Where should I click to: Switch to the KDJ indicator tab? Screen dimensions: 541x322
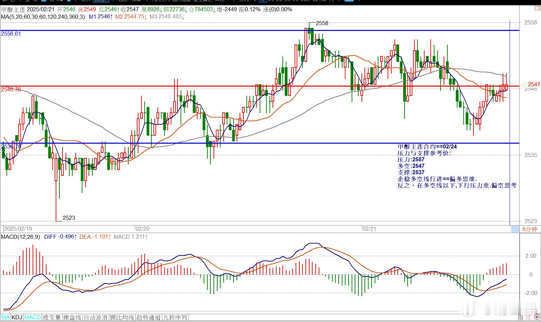17,318
